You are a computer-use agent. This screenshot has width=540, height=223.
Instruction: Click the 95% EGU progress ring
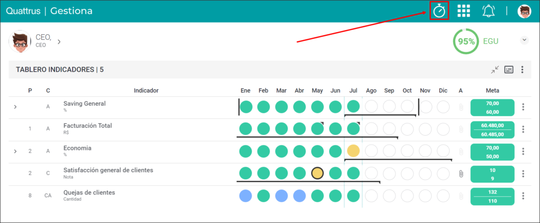click(466, 41)
